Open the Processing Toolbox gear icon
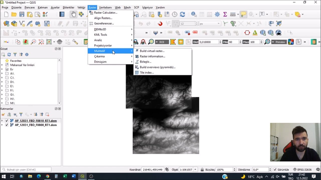The height and width of the screenshot is (180, 321). pyautogui.click(x=217, y=14)
